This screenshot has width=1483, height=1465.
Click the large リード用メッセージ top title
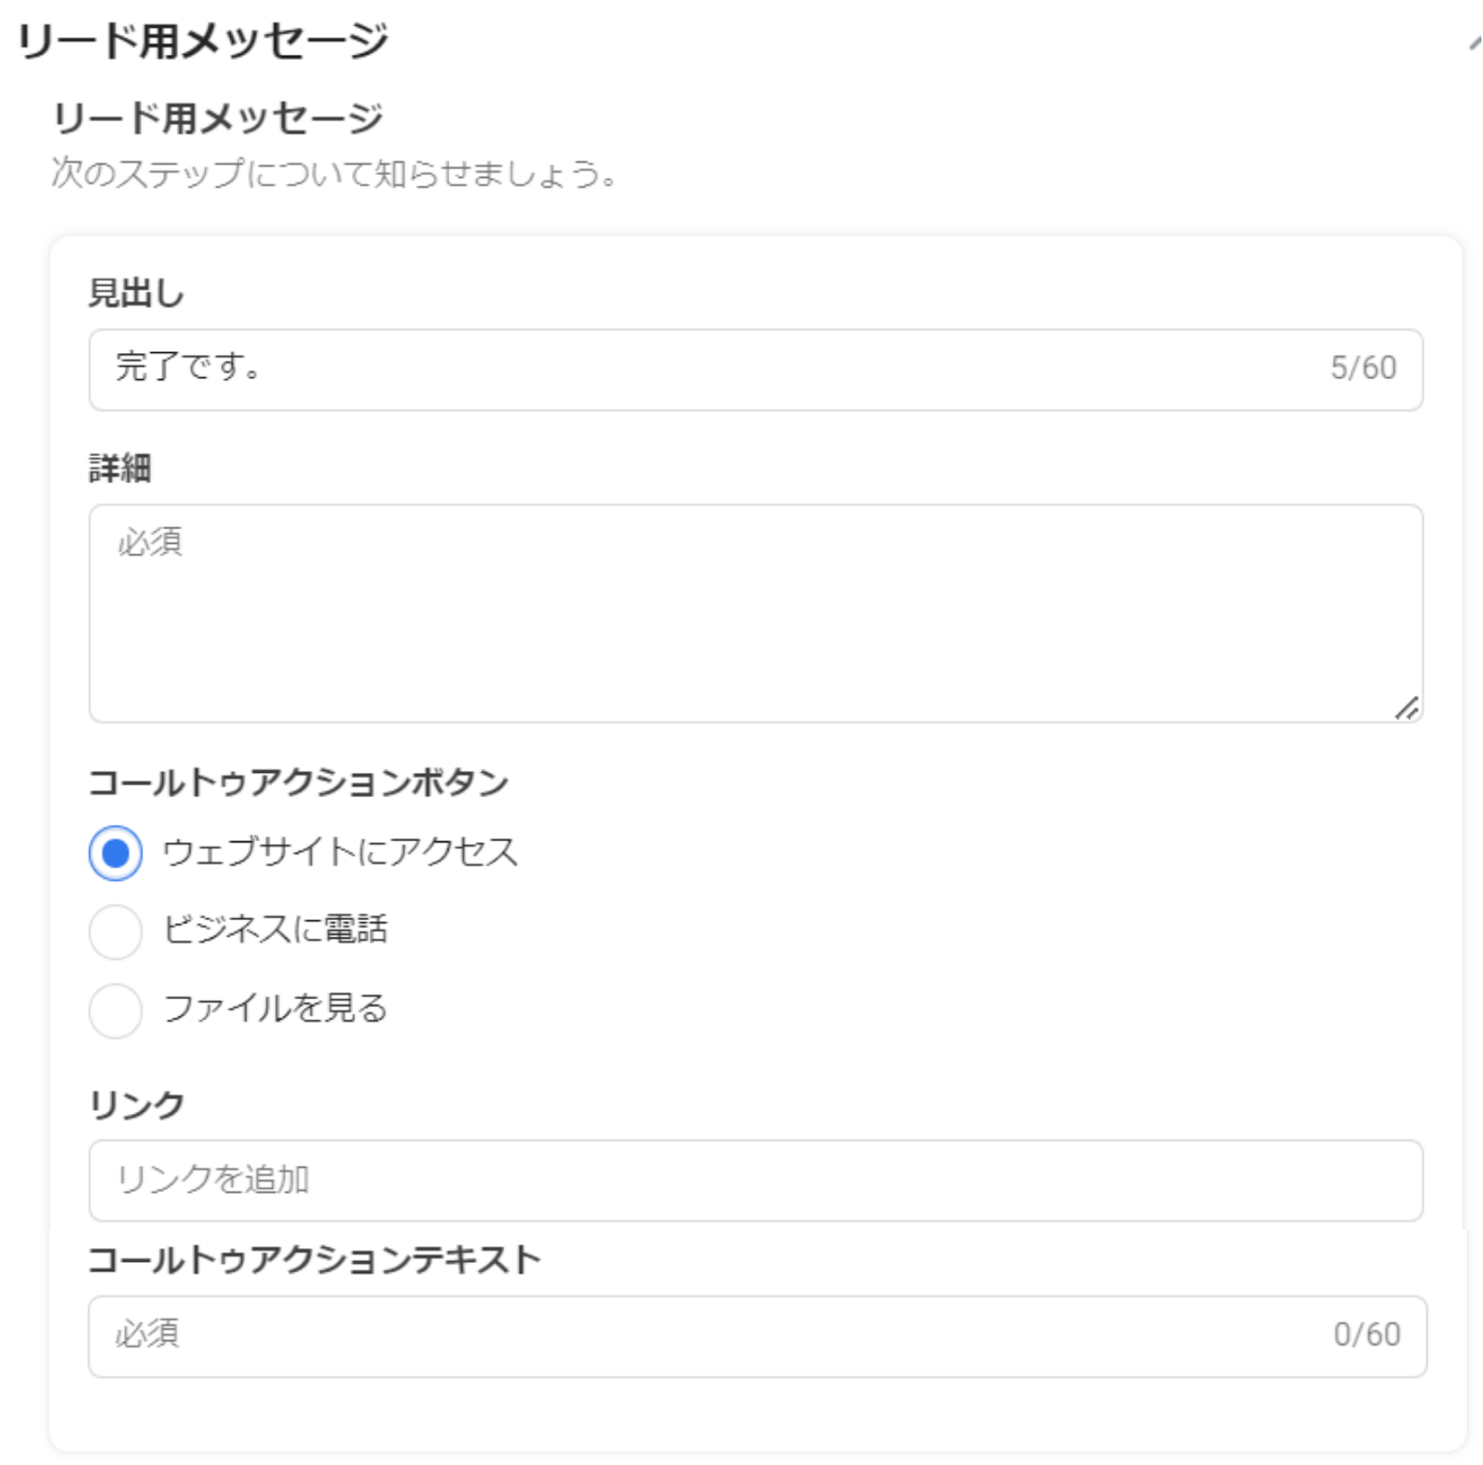click(x=202, y=42)
